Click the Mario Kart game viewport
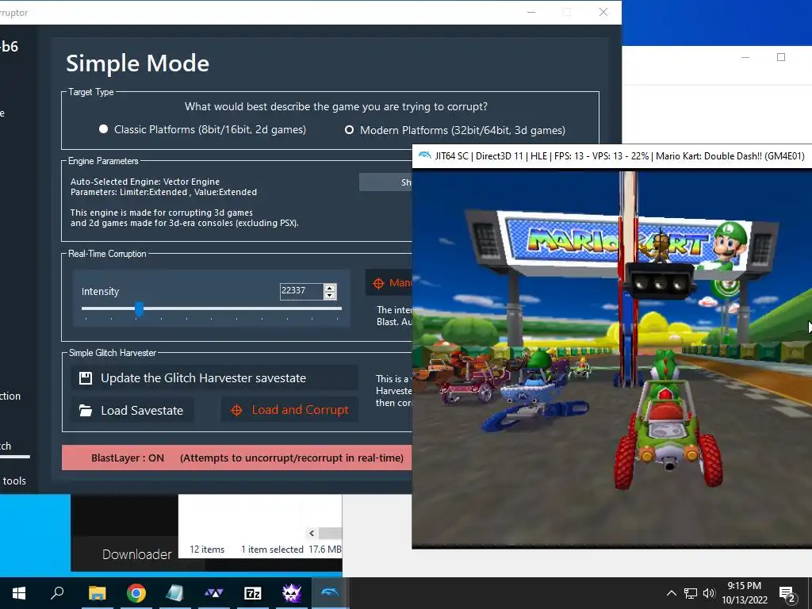Image resolution: width=812 pixels, height=609 pixels. [x=611, y=358]
